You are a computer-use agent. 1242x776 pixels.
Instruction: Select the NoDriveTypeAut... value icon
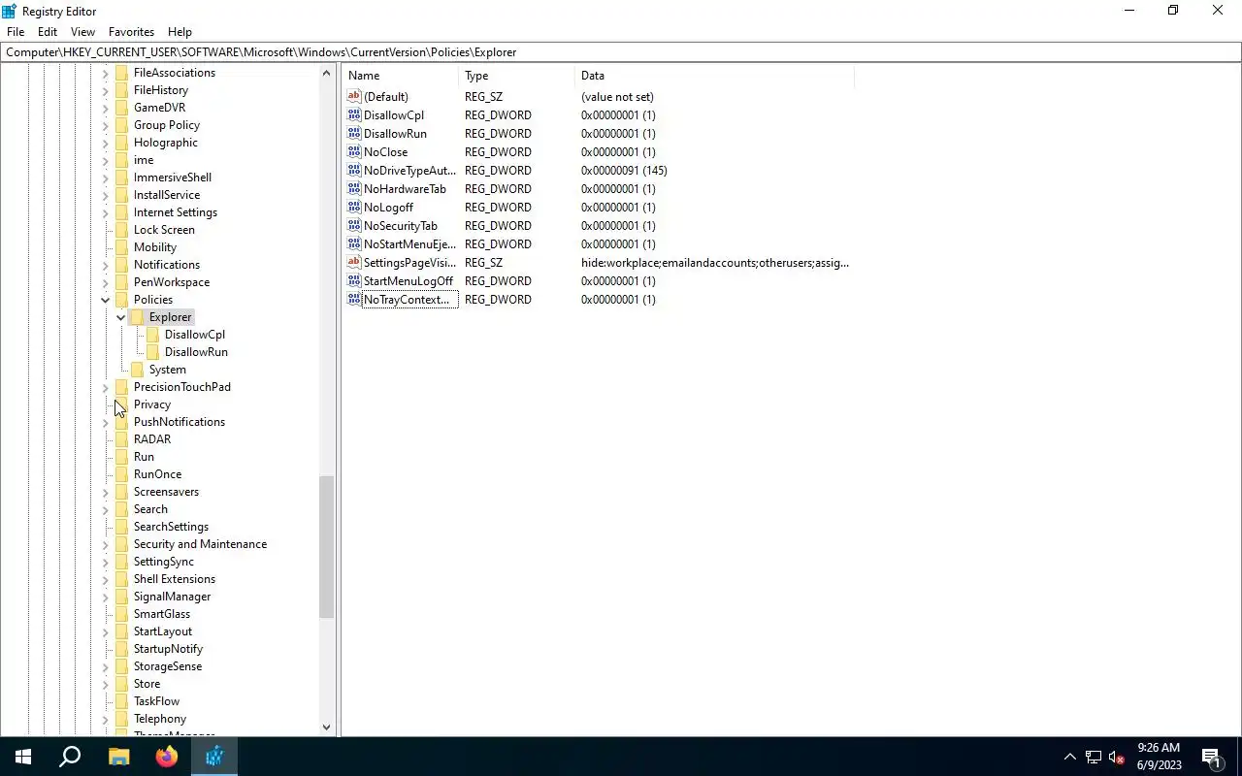354,170
